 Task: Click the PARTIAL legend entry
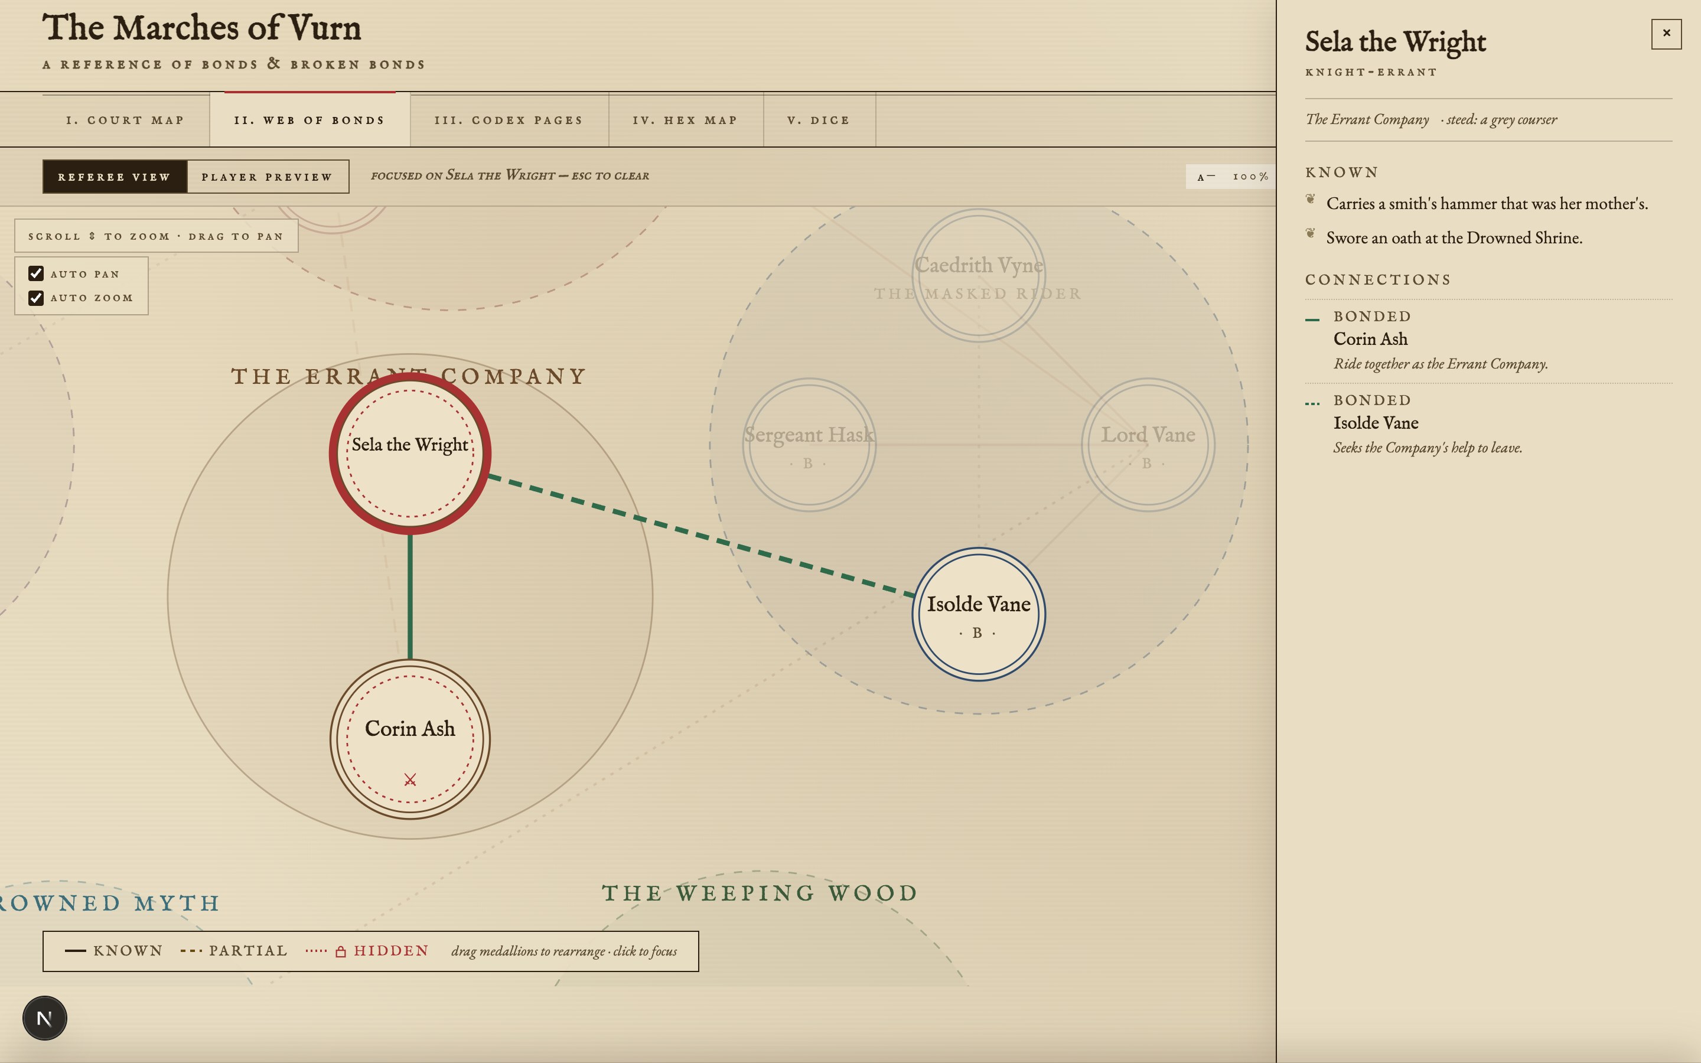coord(233,951)
